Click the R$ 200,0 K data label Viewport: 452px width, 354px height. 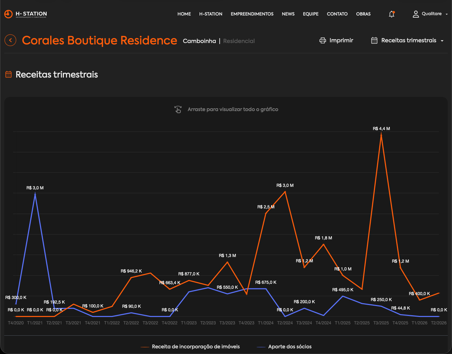click(x=304, y=302)
